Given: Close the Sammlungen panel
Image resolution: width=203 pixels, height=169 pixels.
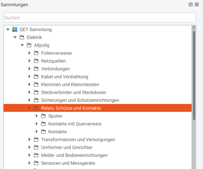Looking at the screenshot, I should click(197, 5).
